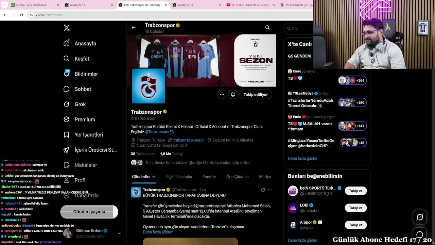This screenshot has width=435, height=245.
Task: Search within Trabzonspor profile magnifier icon
Action: (x=267, y=28)
